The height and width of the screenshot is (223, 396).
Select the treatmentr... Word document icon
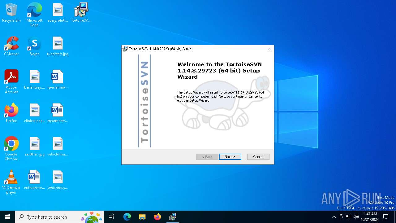click(58, 113)
